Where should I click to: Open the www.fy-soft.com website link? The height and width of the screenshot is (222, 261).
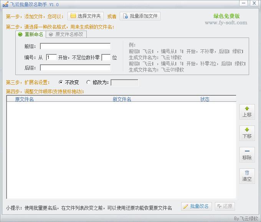[x=226, y=23]
